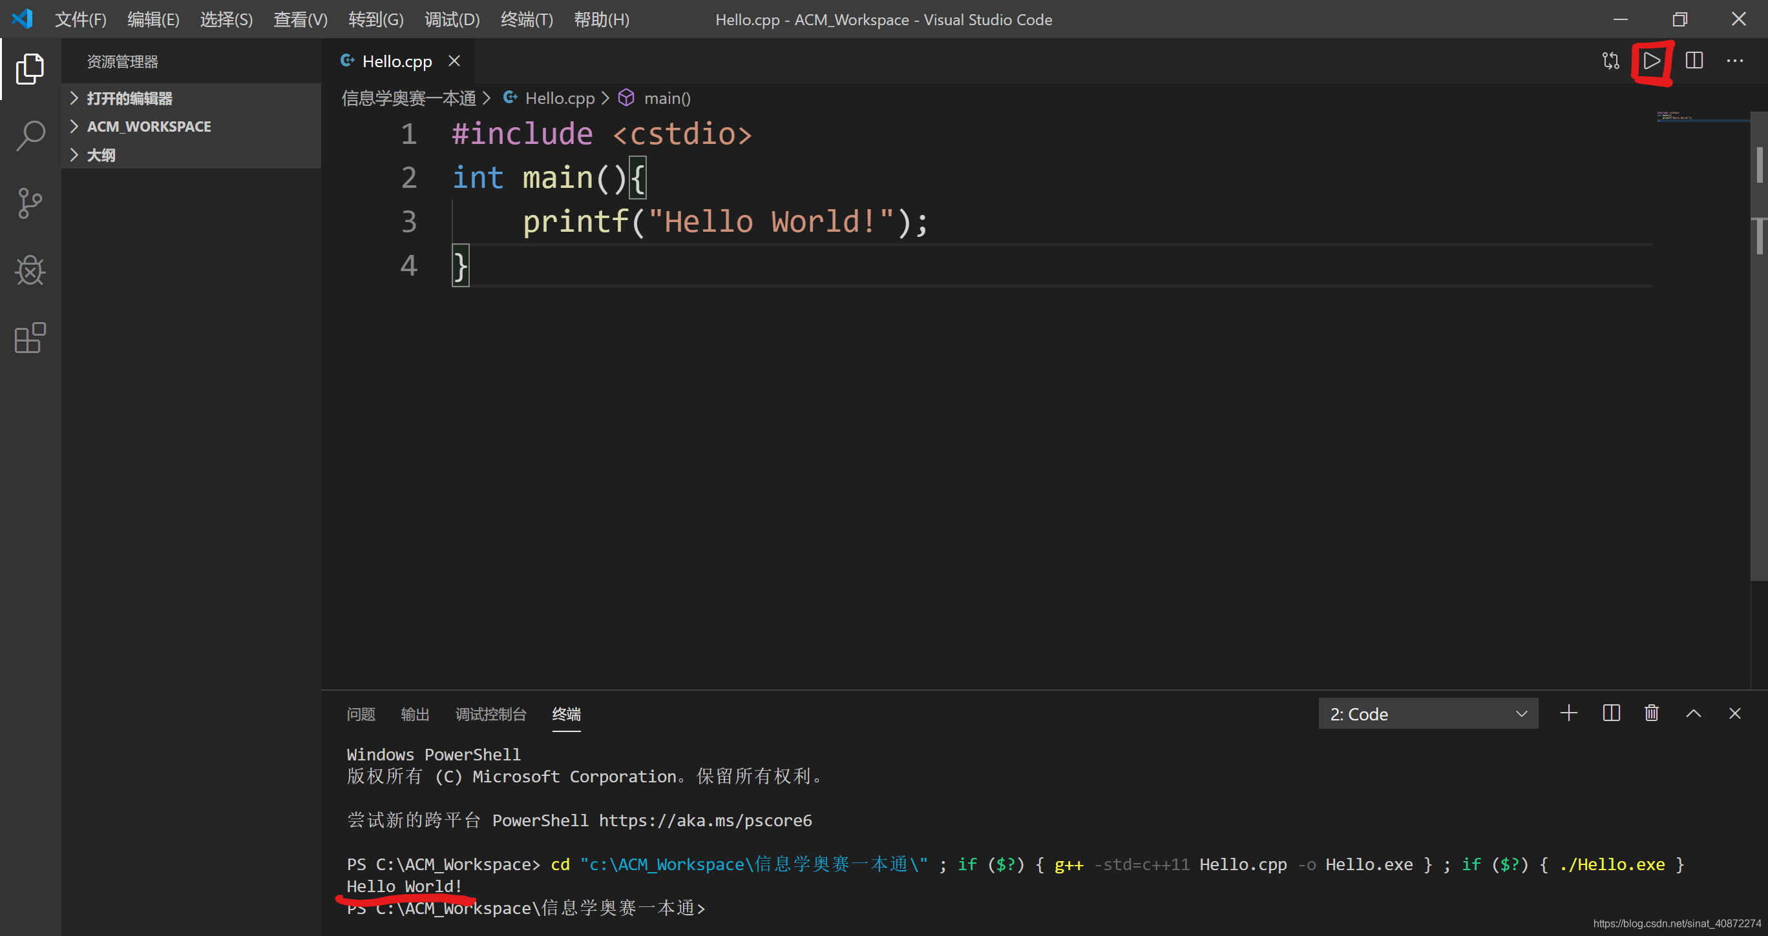The height and width of the screenshot is (936, 1768).
Task: Click the VS Code logo icon
Action: [x=23, y=19]
